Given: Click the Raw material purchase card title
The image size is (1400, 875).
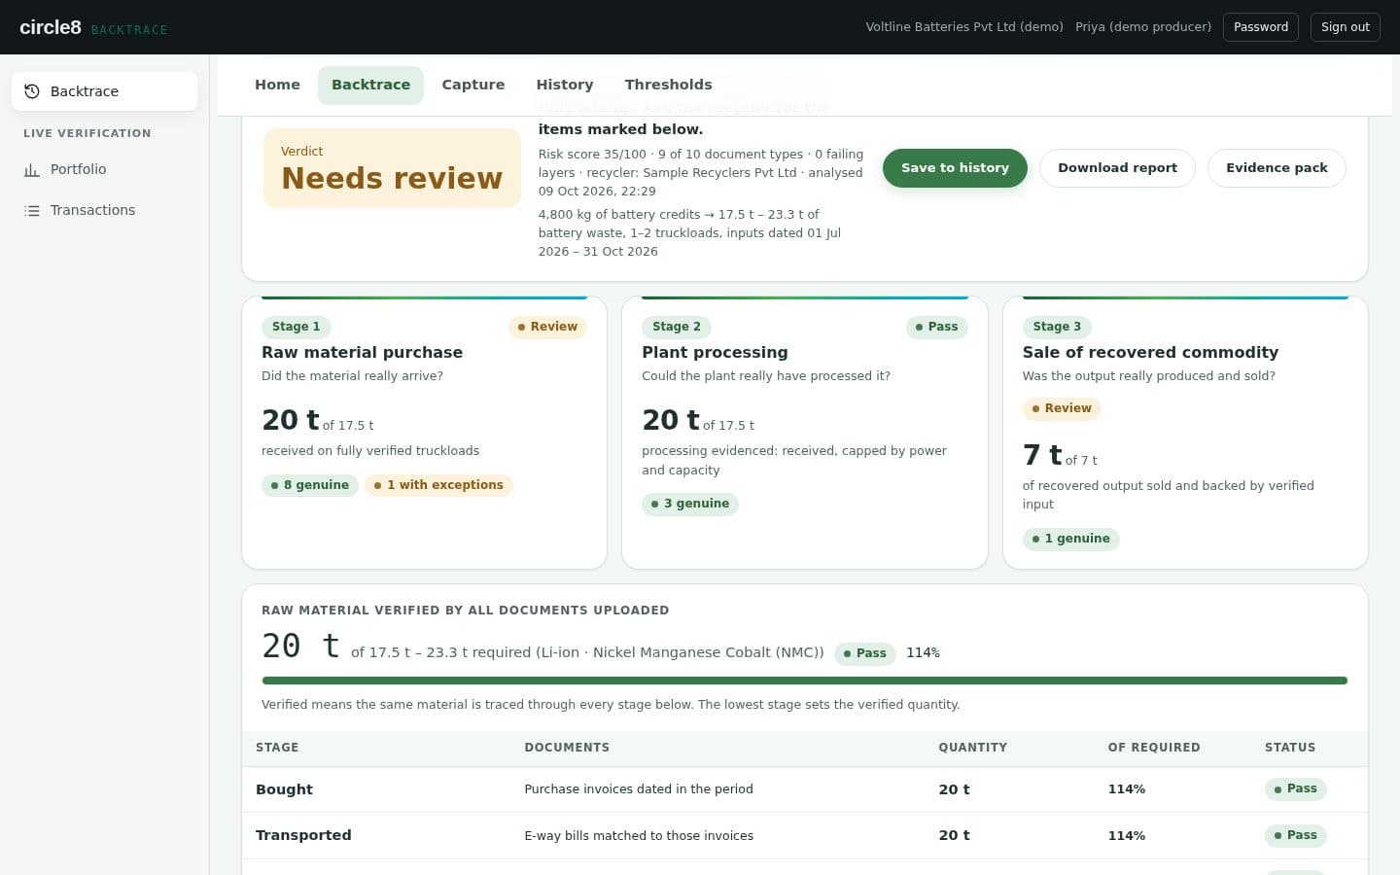Looking at the screenshot, I should 362,352.
